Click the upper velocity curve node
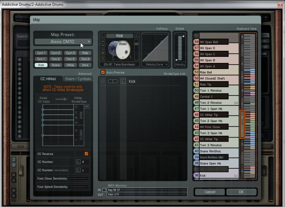 click(x=162, y=42)
